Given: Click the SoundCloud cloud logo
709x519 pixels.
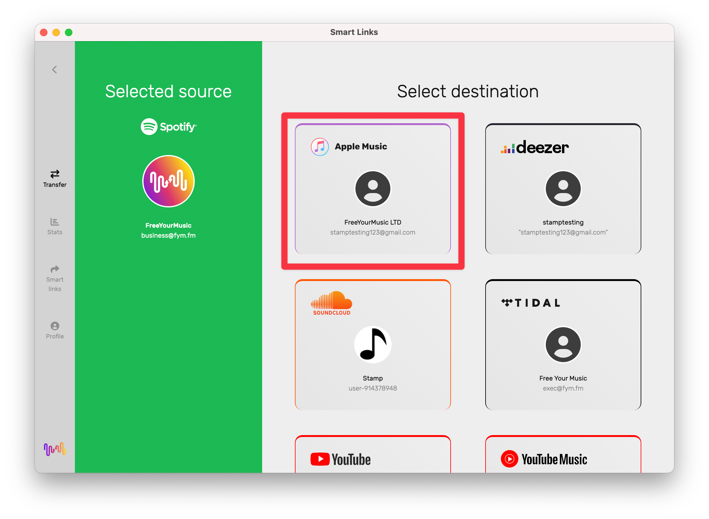Looking at the screenshot, I should (331, 303).
